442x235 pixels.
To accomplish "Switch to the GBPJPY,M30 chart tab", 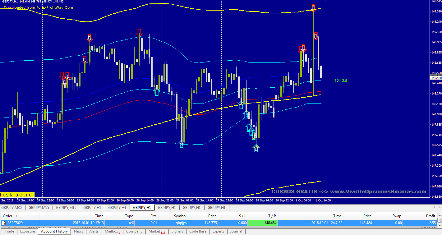I will pos(12,208).
